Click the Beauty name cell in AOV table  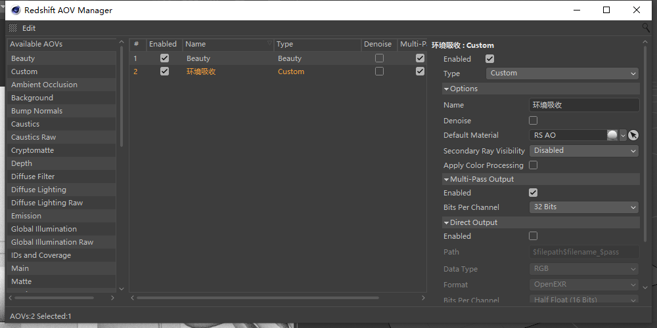198,58
